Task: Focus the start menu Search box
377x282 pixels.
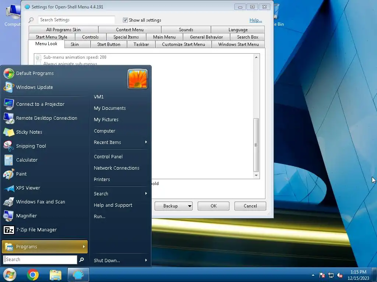Action: (40, 260)
